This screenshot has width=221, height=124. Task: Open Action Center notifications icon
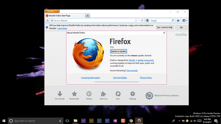[216, 121]
